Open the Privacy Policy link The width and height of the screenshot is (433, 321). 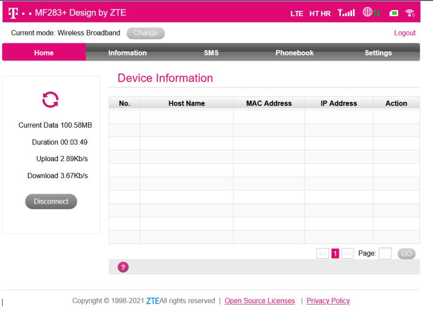pyautogui.click(x=328, y=301)
